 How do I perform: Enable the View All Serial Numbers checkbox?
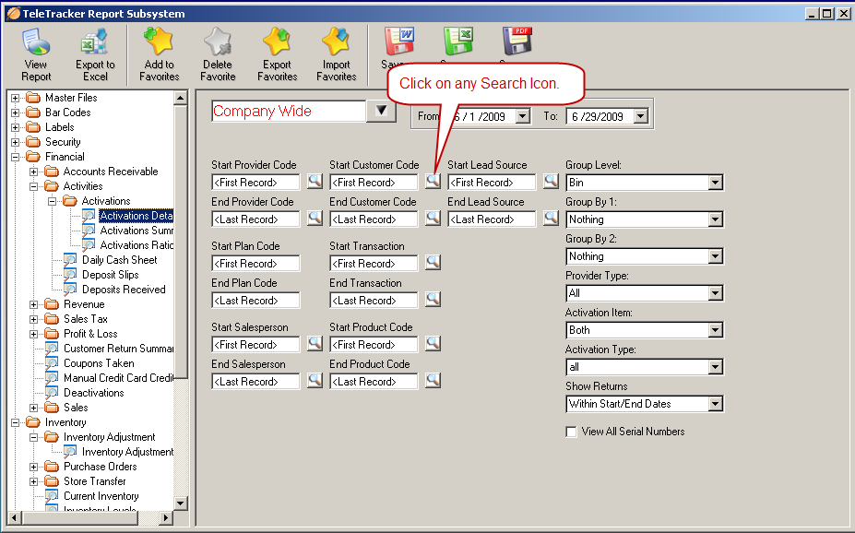tap(572, 432)
